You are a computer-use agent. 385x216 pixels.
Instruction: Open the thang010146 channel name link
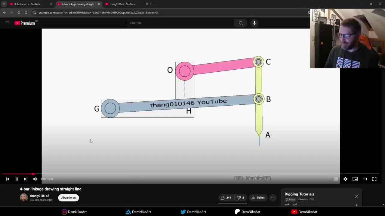40,196
